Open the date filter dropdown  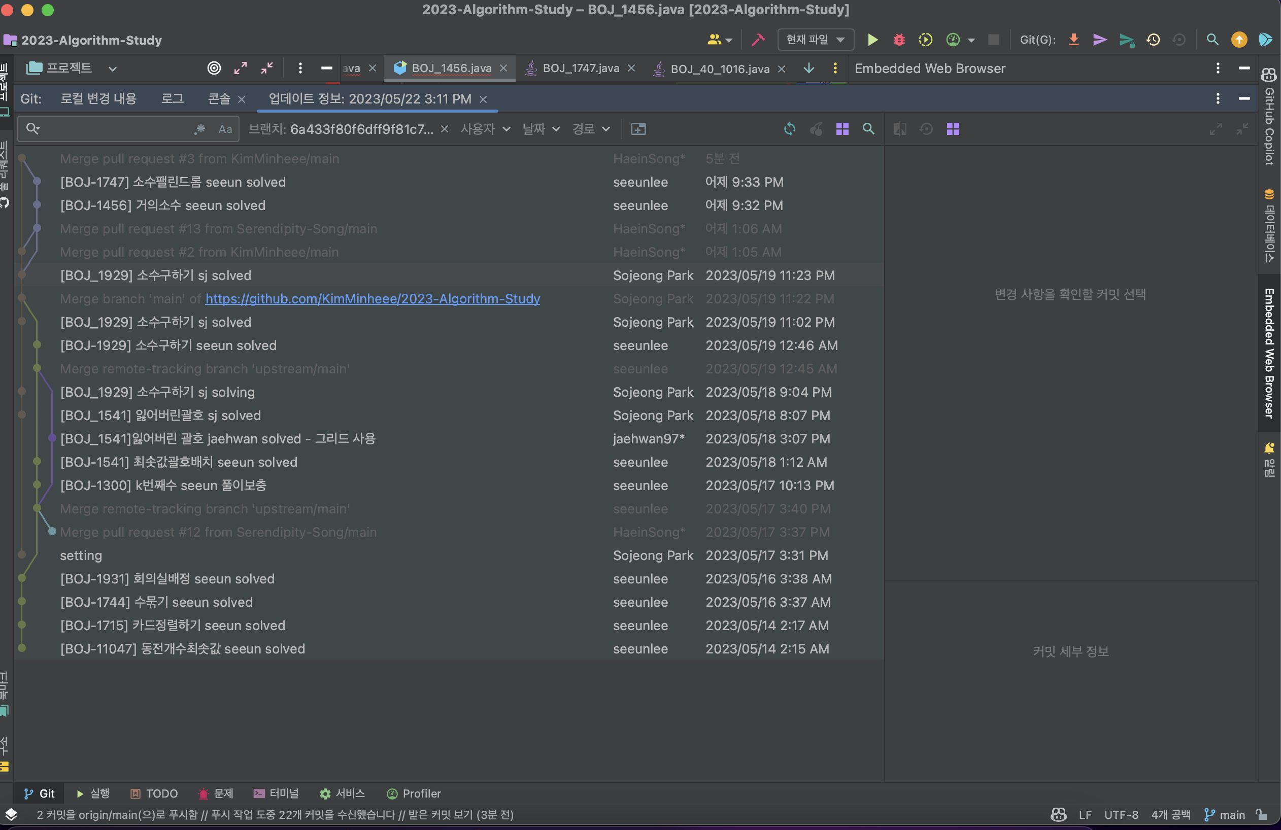541,129
